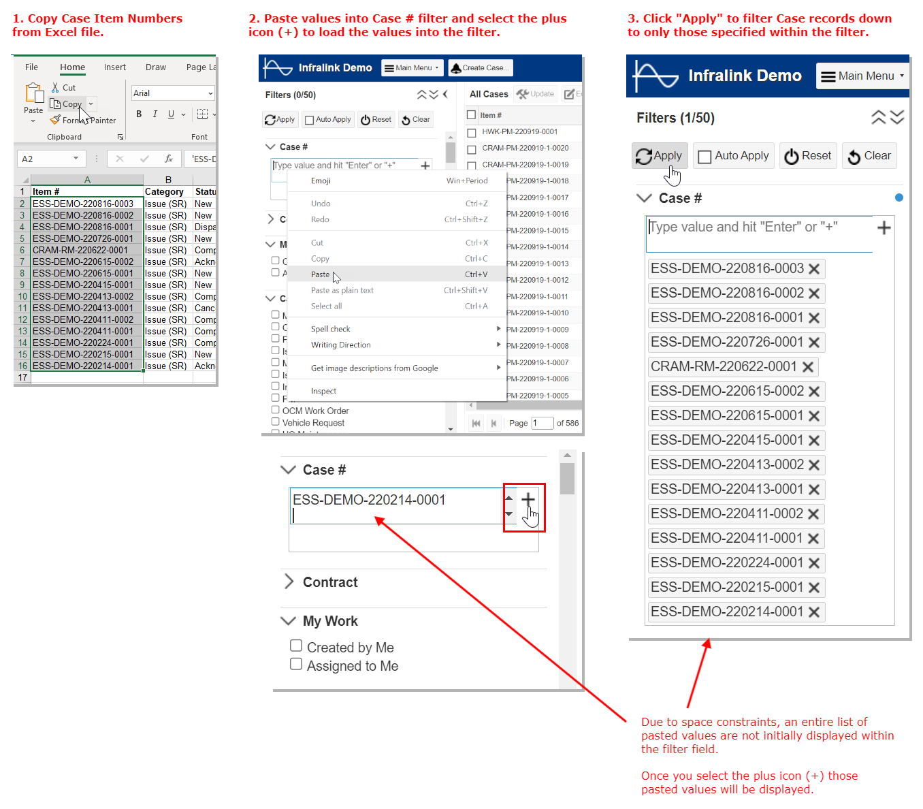Image resolution: width=923 pixels, height=809 pixels.
Task: Toggle Underline in Excel Font group
Action: coord(171,114)
